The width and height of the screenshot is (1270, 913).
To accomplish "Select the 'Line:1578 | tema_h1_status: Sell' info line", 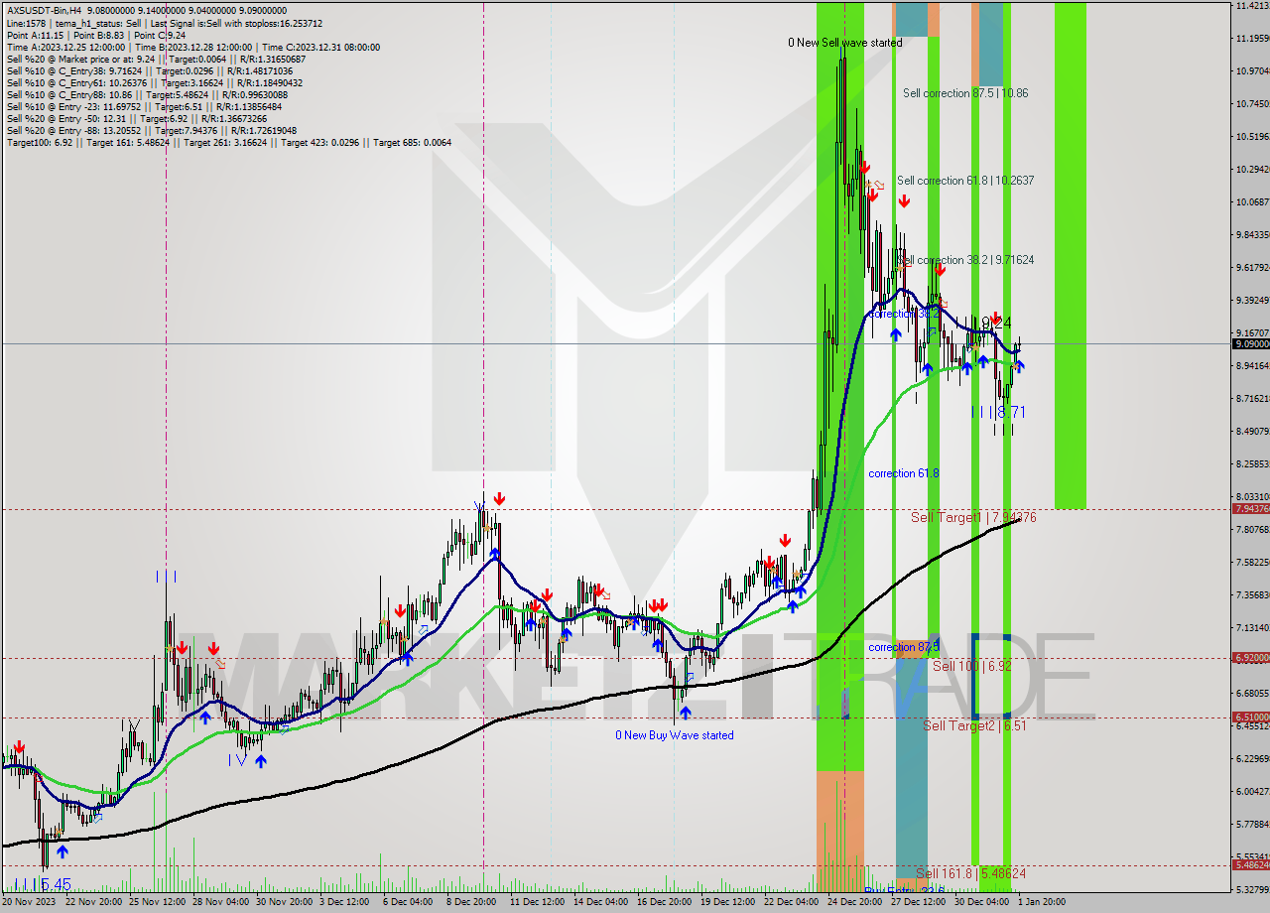I will pos(164,23).
